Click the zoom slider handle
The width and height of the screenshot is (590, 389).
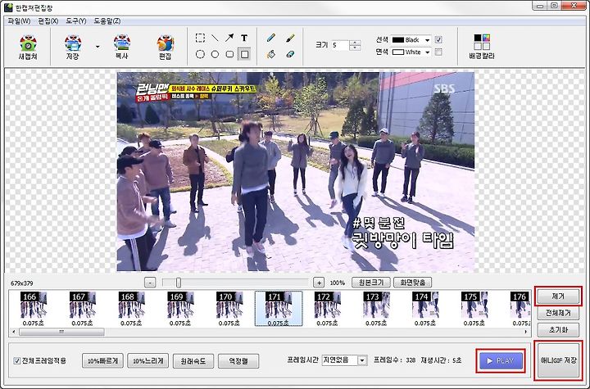[179, 283]
